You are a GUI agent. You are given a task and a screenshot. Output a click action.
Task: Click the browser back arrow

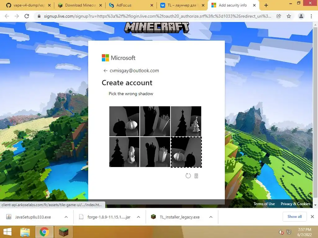pyautogui.click(x=7, y=16)
